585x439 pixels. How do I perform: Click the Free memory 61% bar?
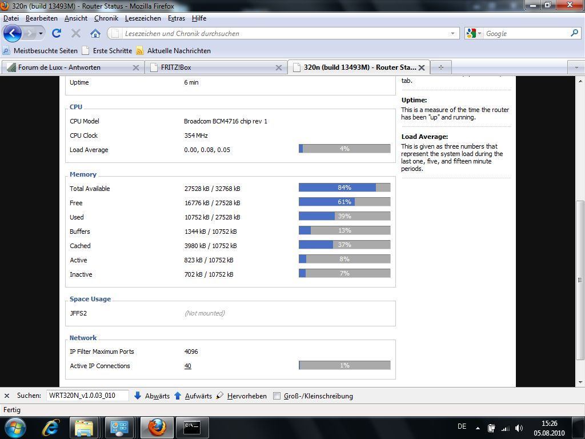344,202
